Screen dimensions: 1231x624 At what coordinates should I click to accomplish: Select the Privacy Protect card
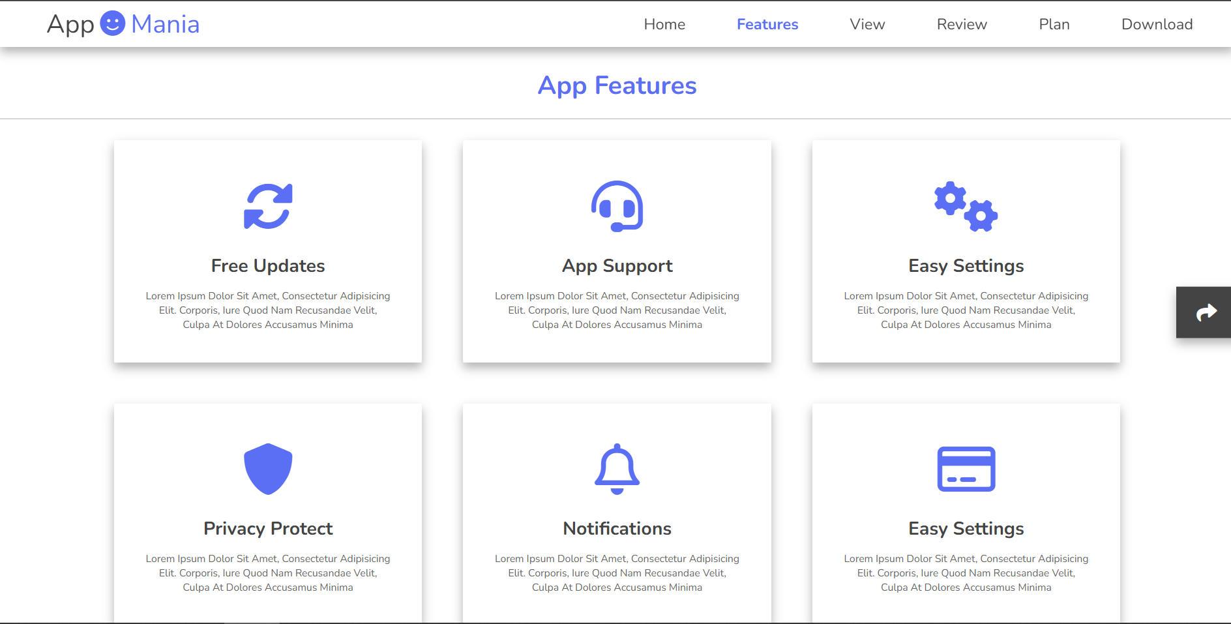click(x=267, y=529)
